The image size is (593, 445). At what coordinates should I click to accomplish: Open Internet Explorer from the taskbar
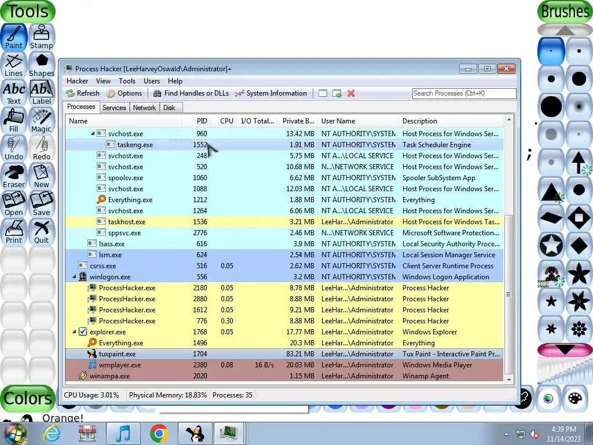click(x=52, y=433)
